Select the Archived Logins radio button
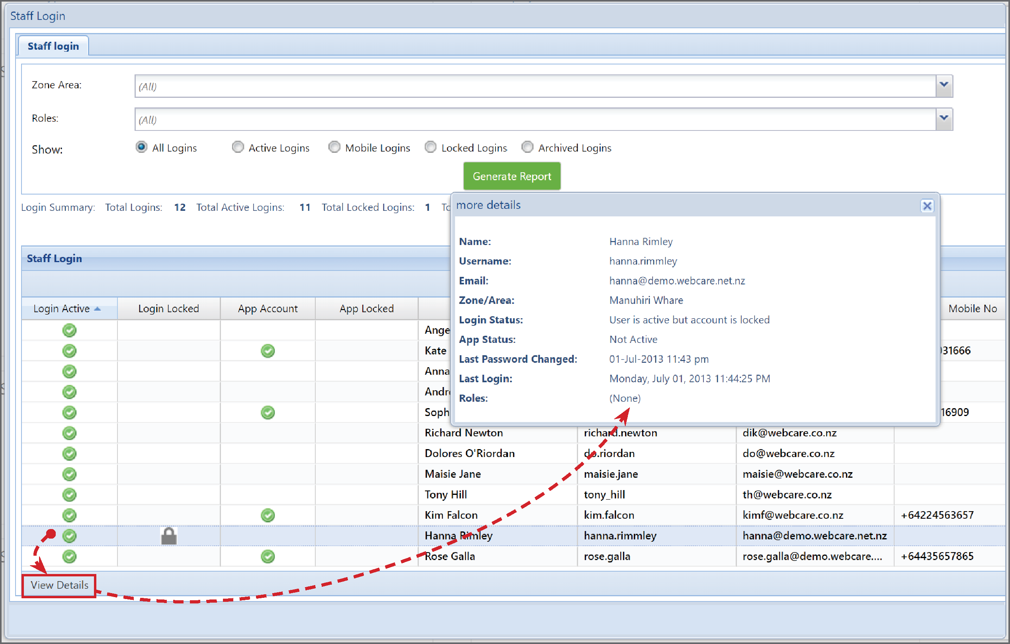 click(x=527, y=147)
